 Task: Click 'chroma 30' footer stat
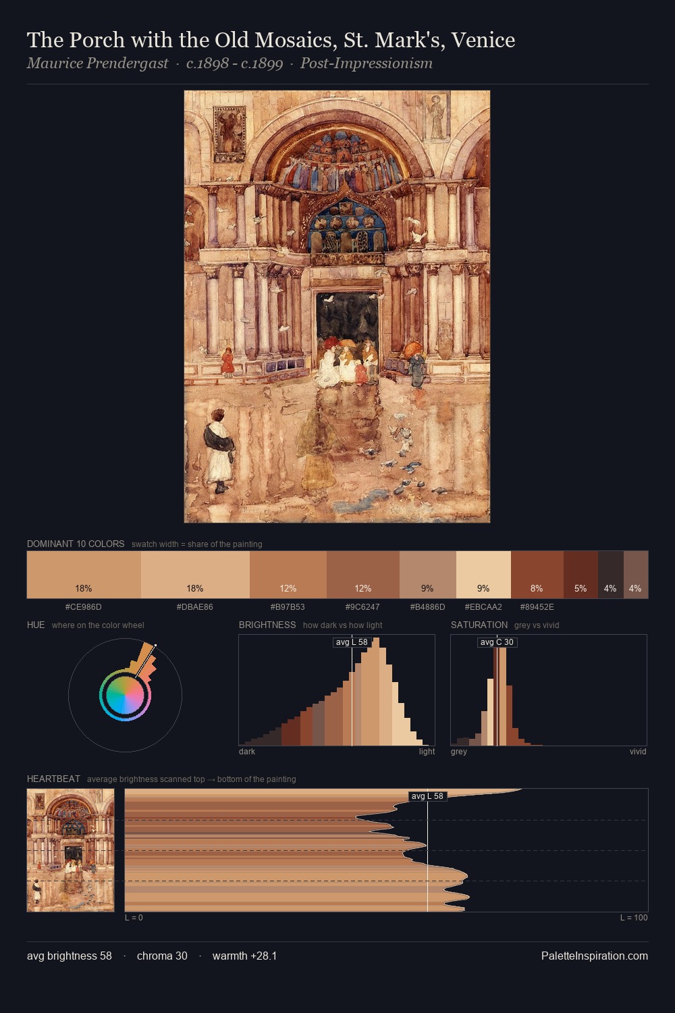(x=162, y=956)
